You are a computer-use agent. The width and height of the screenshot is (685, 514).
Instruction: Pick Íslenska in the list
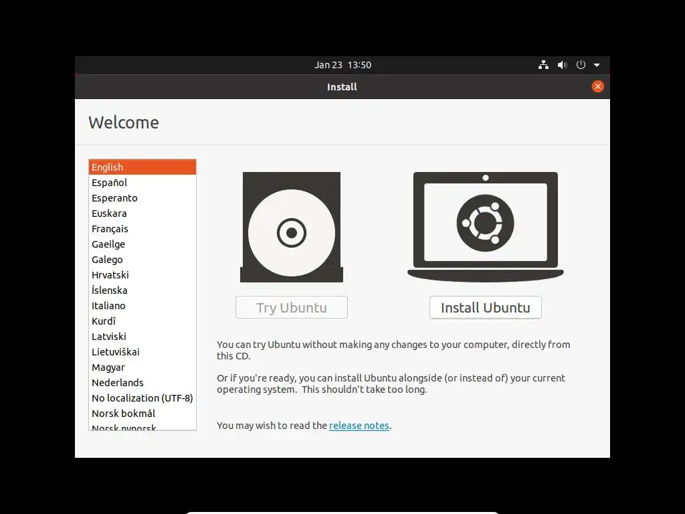coord(142,290)
